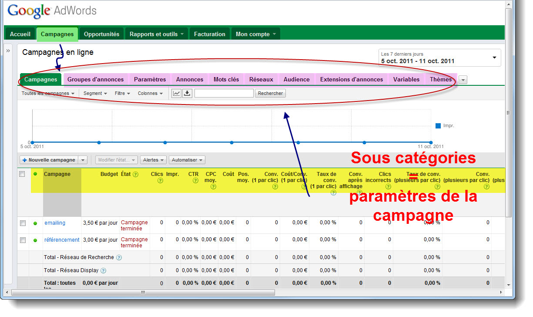Open the Automatiser dropdown

click(187, 160)
